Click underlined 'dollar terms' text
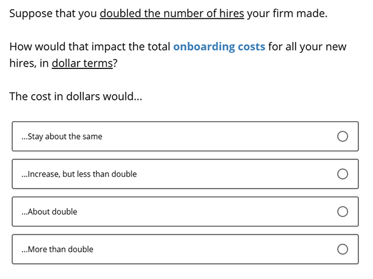373x279 pixels. coord(82,63)
